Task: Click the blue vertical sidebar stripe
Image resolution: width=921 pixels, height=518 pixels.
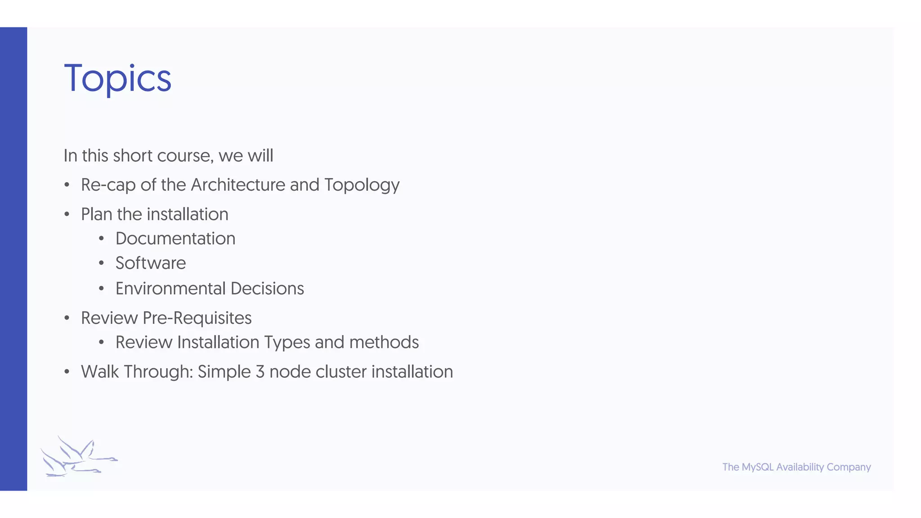Action: point(13,259)
